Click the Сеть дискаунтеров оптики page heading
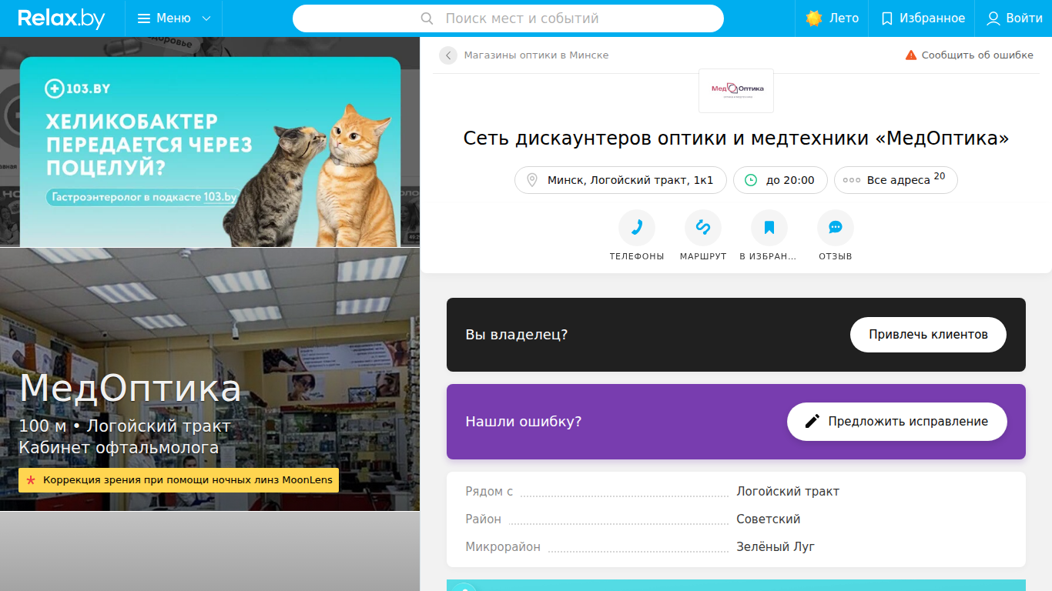1052x591 pixels. (736, 139)
